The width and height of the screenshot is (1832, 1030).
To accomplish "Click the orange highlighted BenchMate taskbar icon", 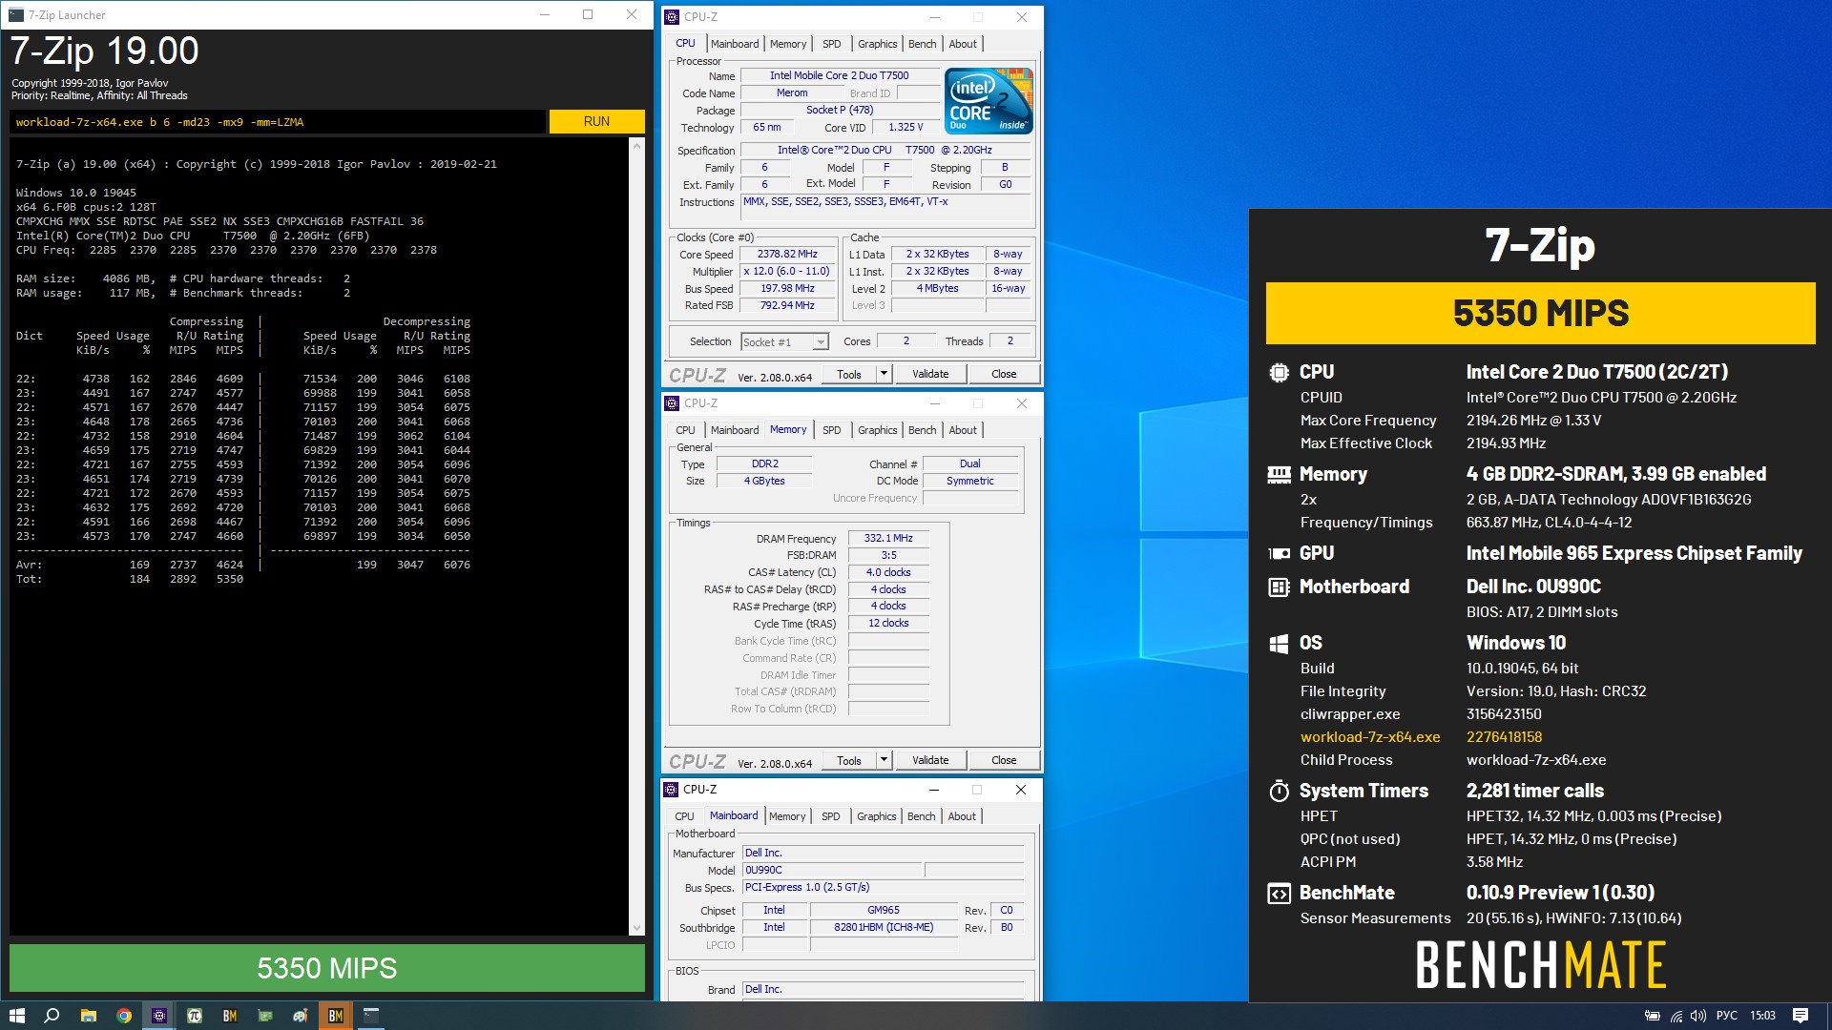I will [x=336, y=1016].
